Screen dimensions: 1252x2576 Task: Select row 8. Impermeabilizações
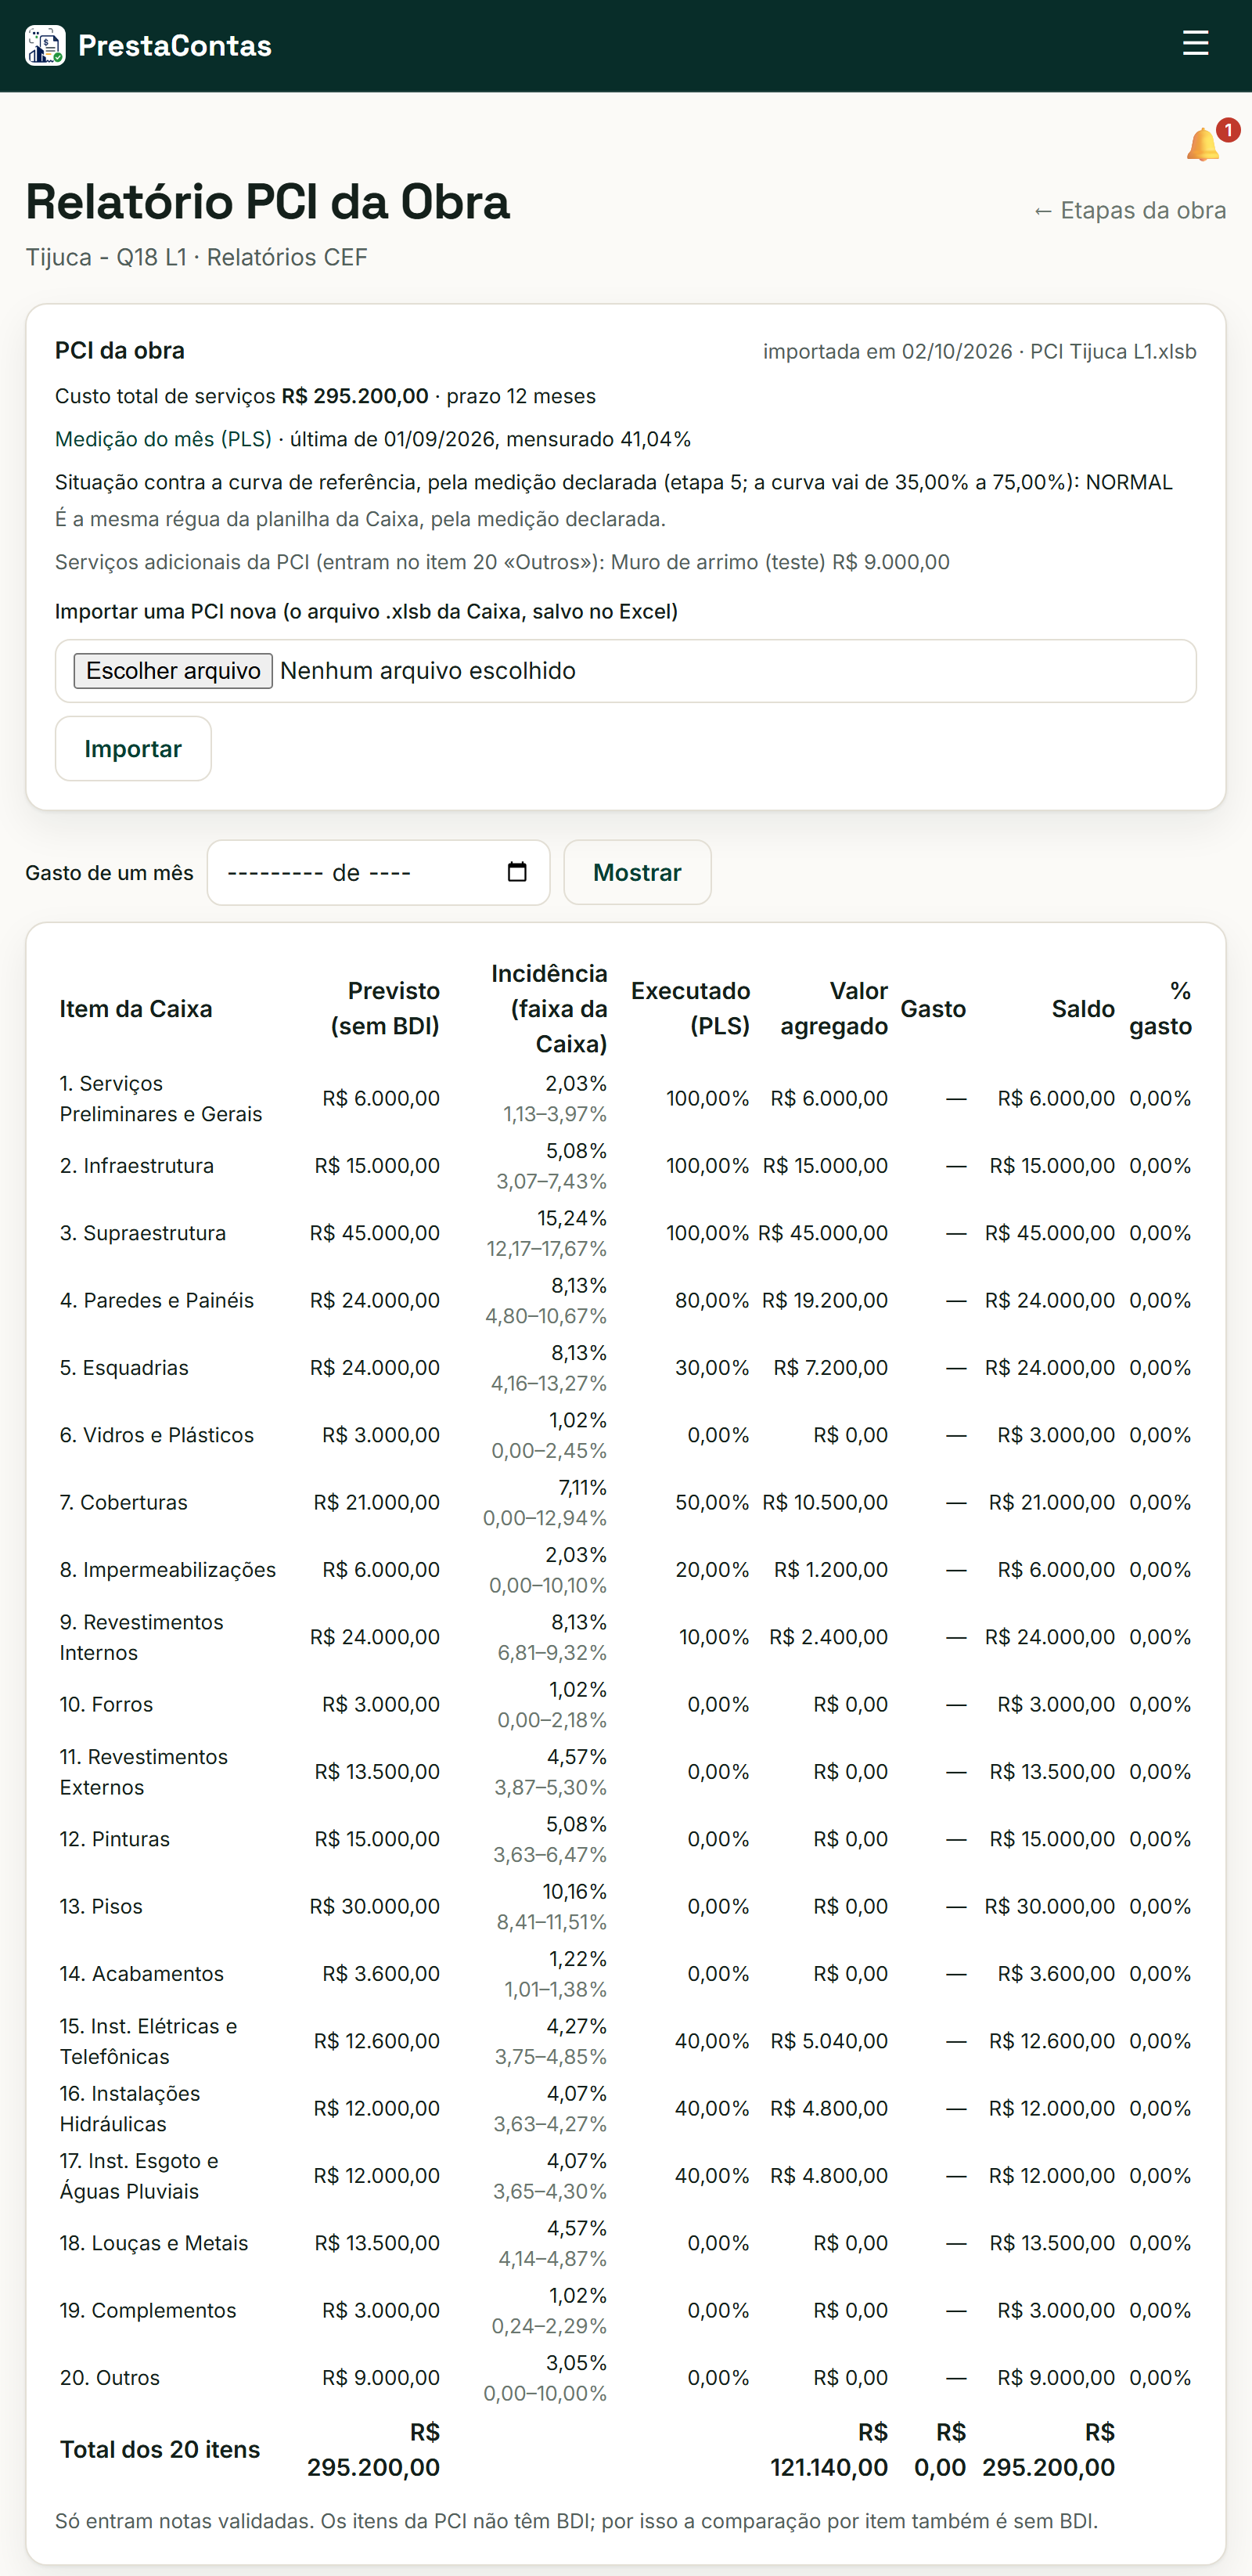click(625, 1570)
